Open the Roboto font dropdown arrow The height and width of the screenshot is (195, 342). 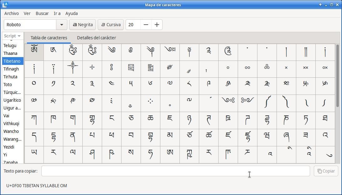61,25
